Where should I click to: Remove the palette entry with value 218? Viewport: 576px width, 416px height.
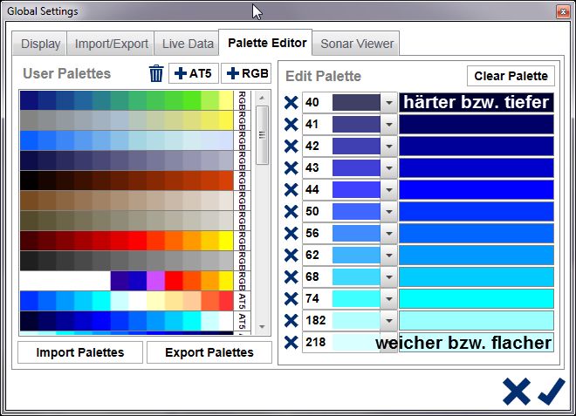click(291, 343)
